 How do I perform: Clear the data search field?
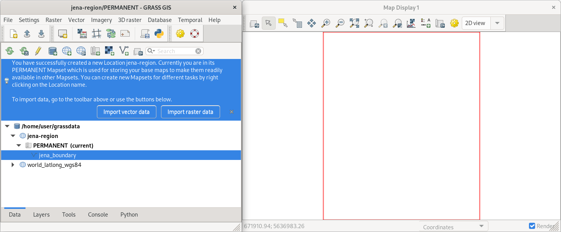[198, 51]
